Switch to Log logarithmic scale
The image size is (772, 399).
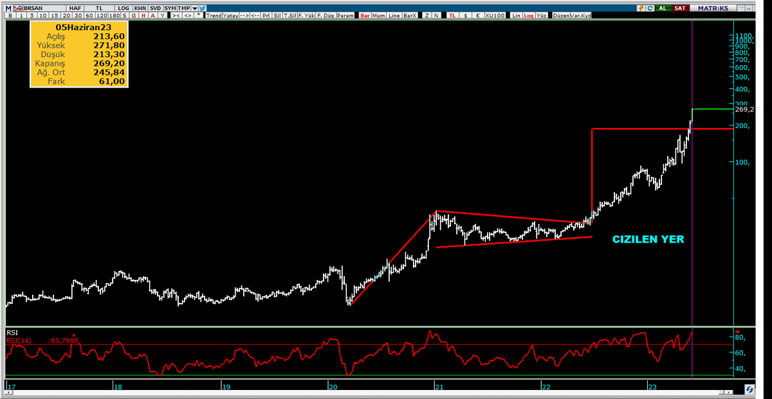click(529, 15)
